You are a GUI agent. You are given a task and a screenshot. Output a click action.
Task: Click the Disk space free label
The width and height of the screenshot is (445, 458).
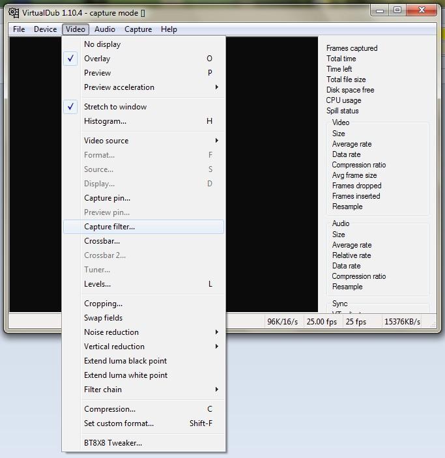(350, 90)
